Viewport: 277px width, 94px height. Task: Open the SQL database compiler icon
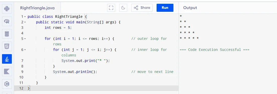click(x=7, y=34)
